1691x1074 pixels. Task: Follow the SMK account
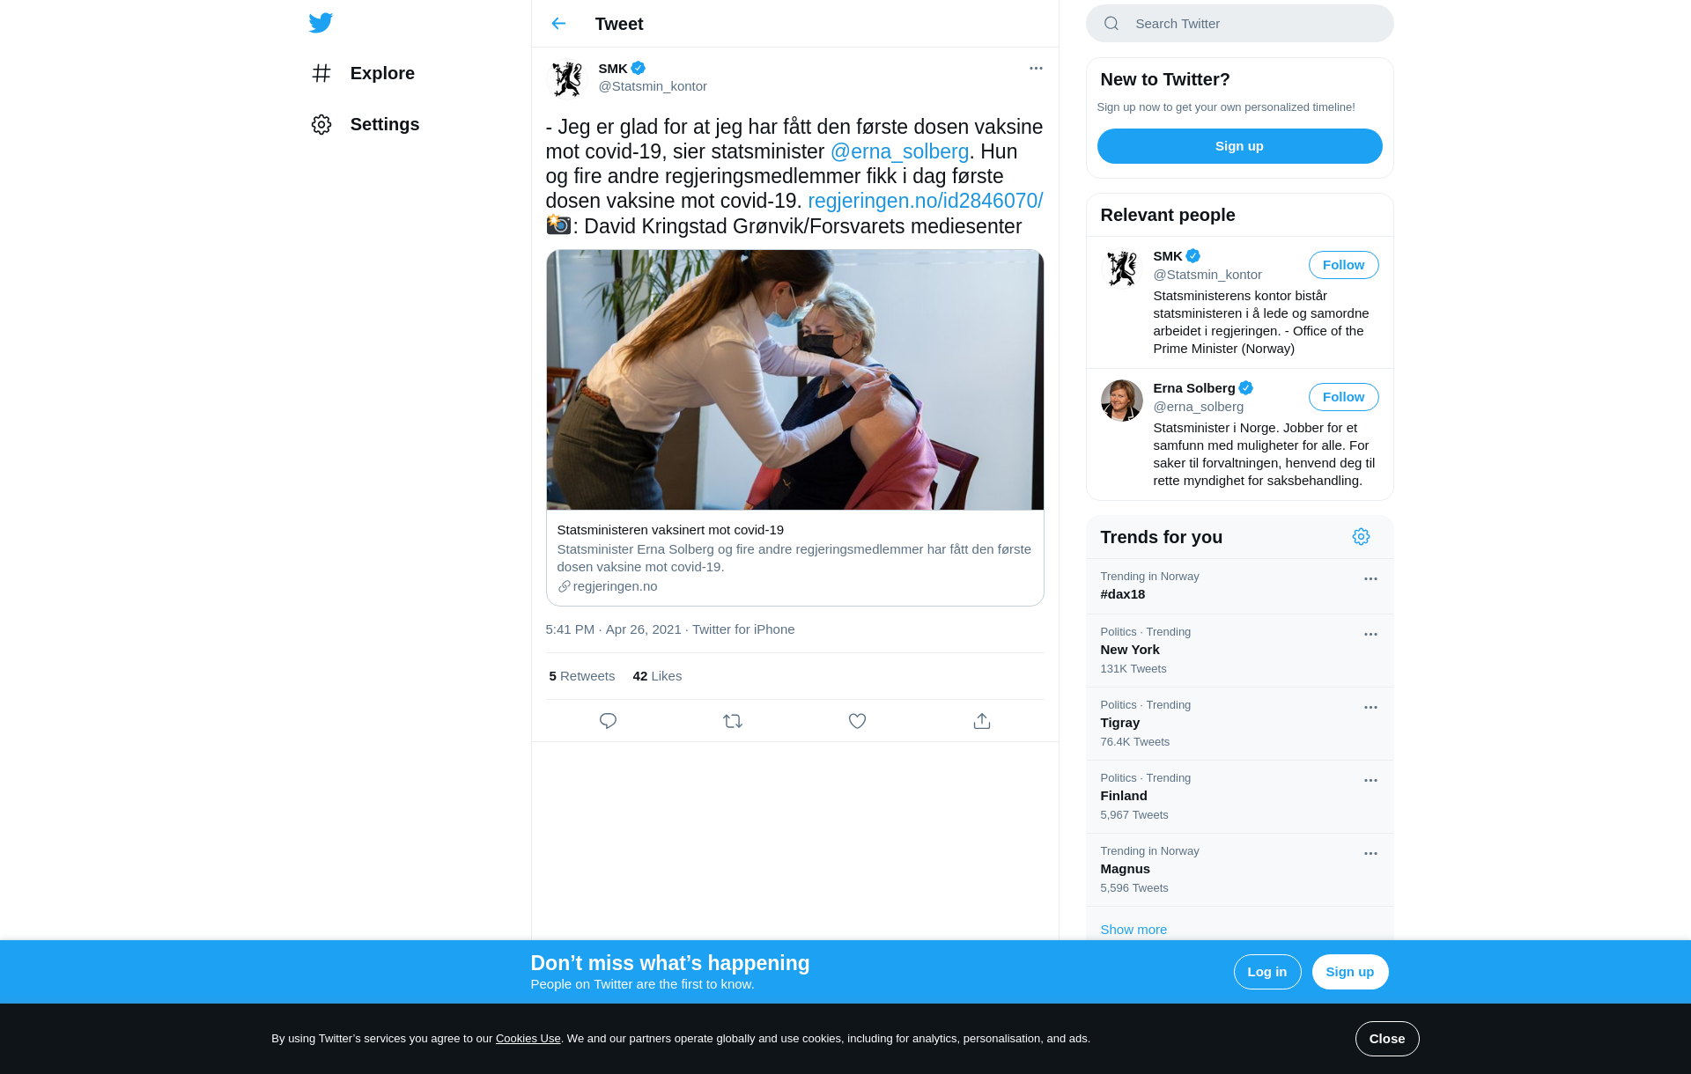point(1343,265)
